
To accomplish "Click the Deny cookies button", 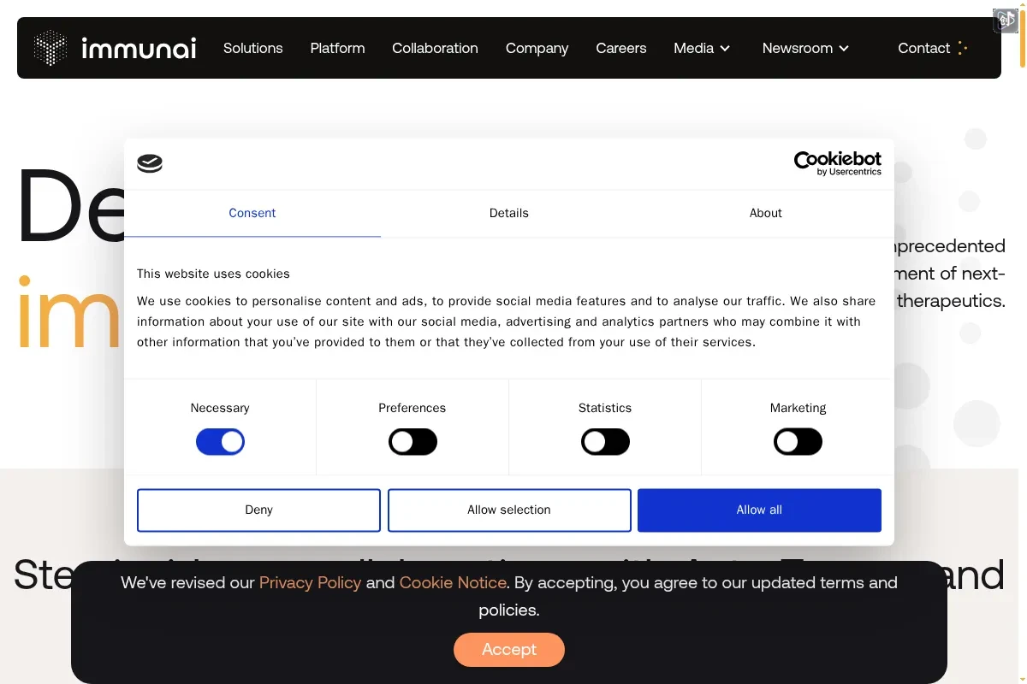I will [x=258, y=510].
